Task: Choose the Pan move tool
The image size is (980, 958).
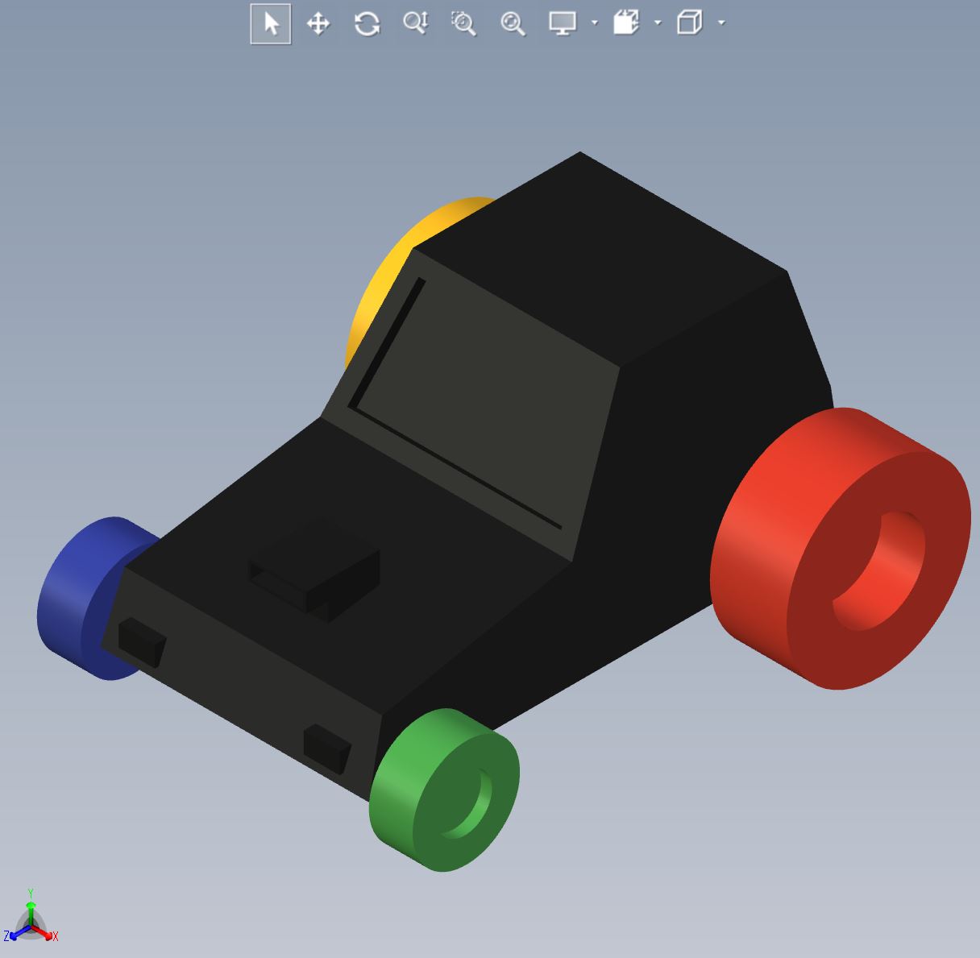Action: (x=318, y=23)
